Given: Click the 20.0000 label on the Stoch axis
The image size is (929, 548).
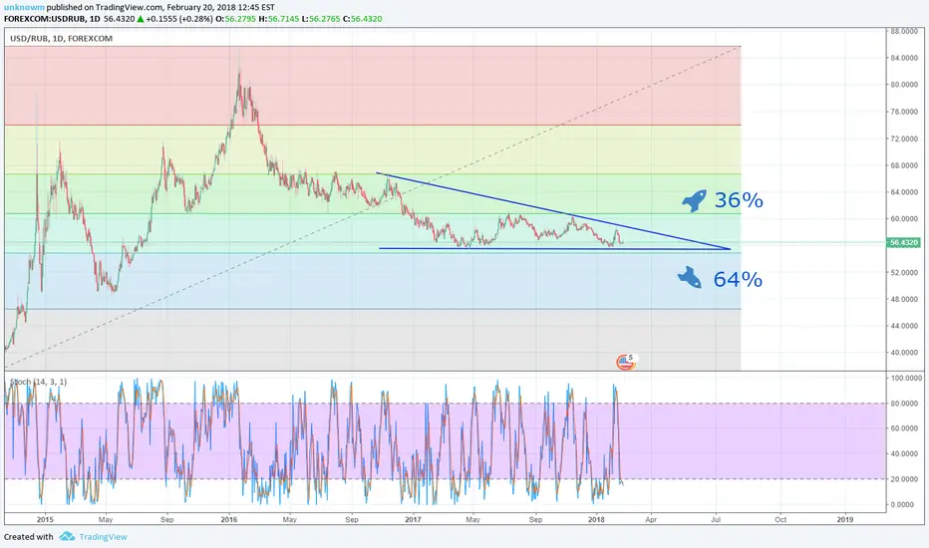Looking at the screenshot, I should point(905,478).
